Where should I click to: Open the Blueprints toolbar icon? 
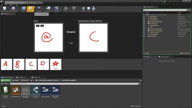tap(48, 9)
